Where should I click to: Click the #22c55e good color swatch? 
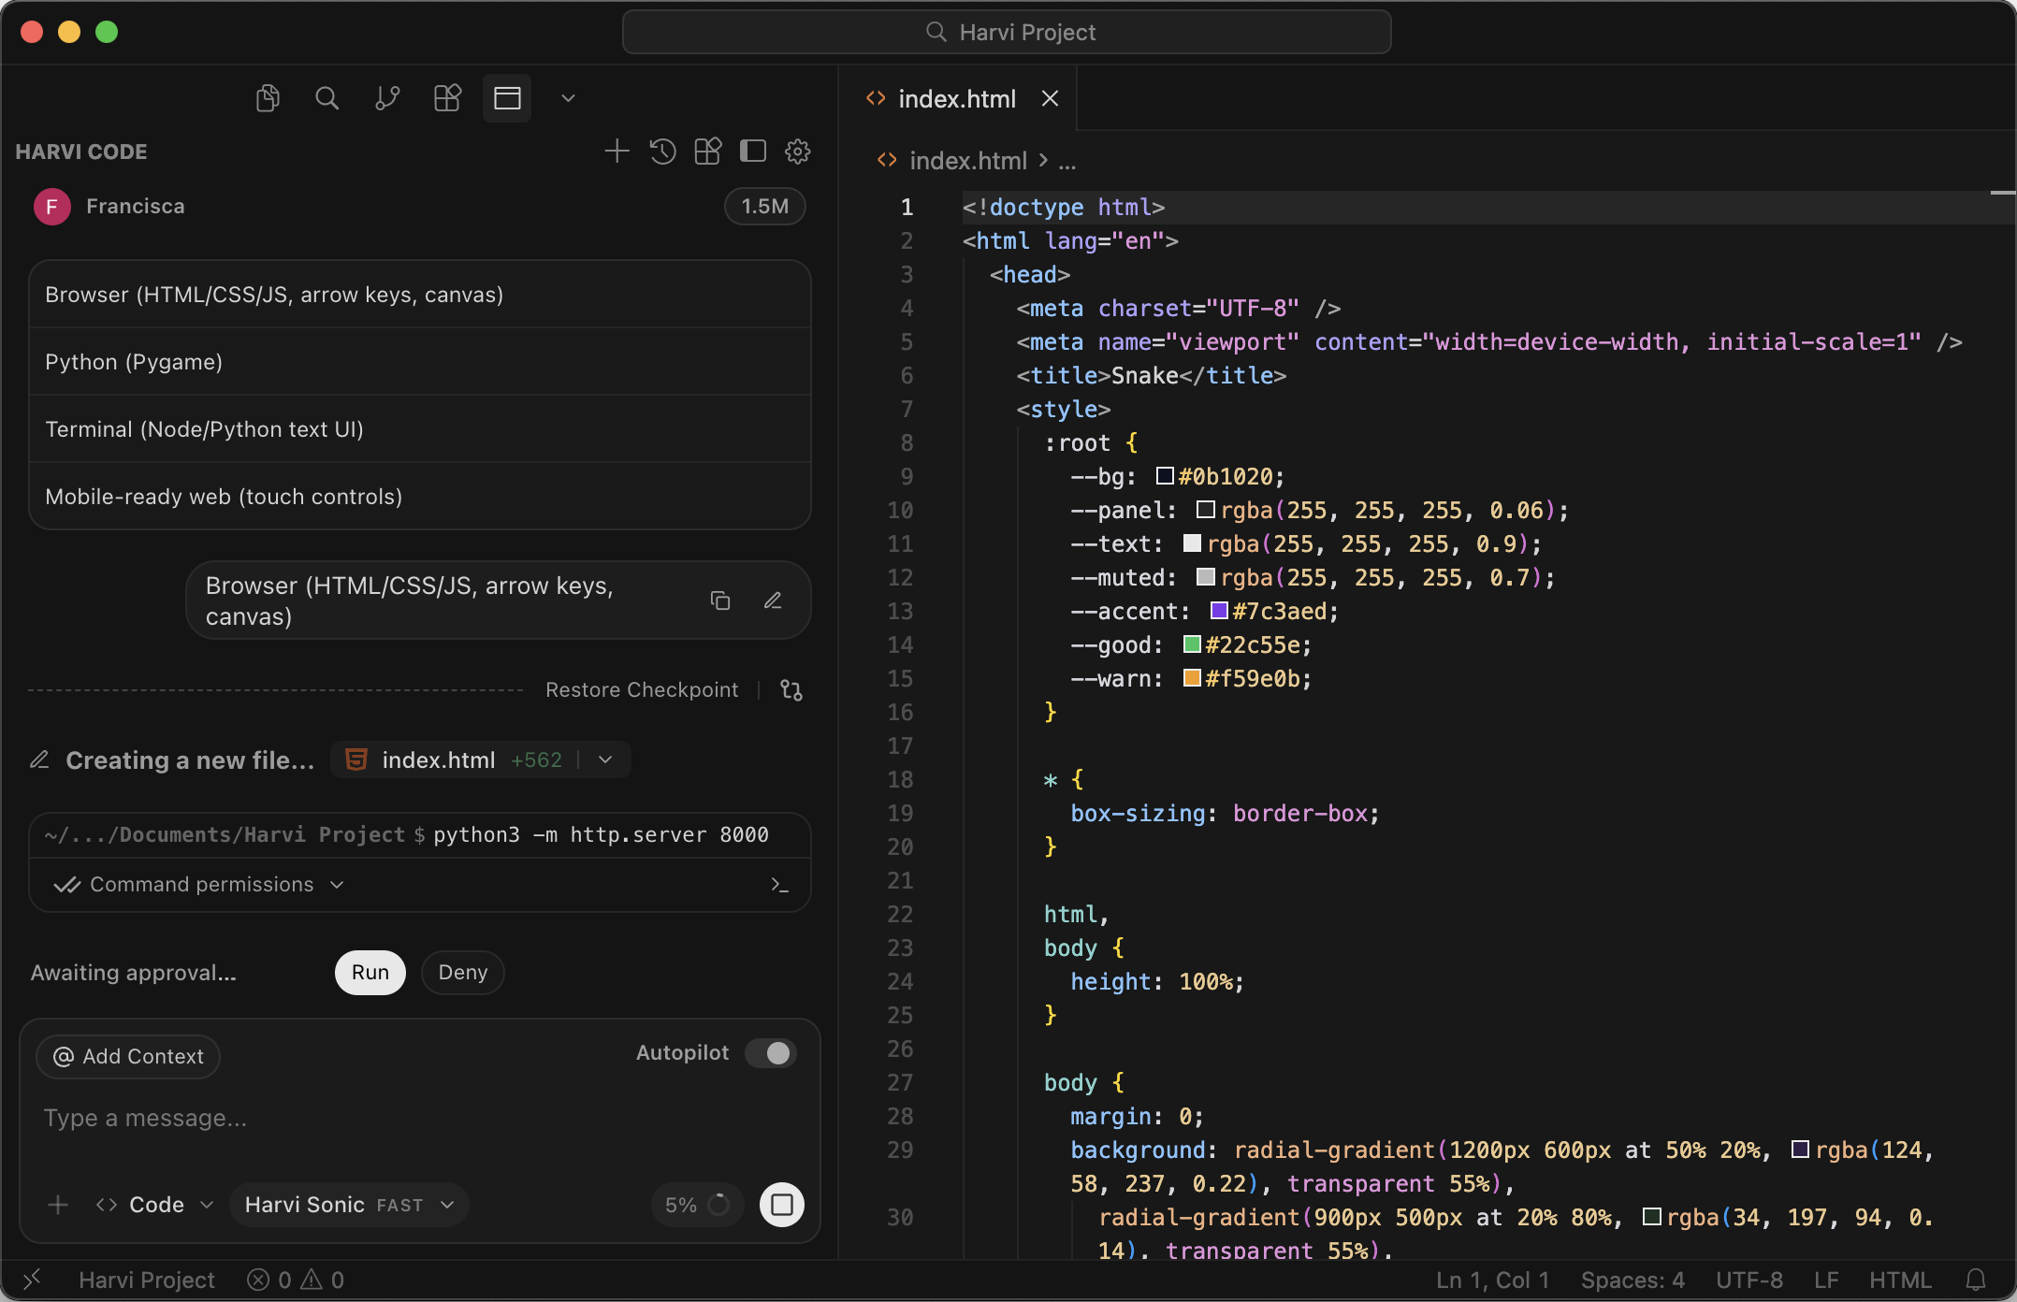tap(1192, 644)
